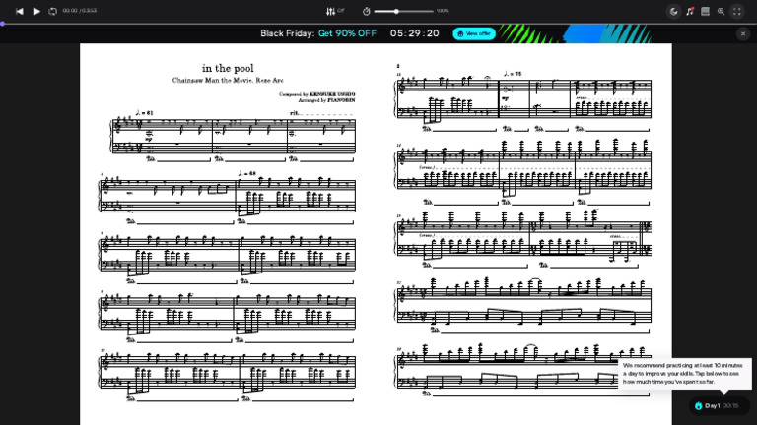Viewport: 757px width, 425px height.
Task: Toggle the loop playback icon
Action: [x=52, y=11]
